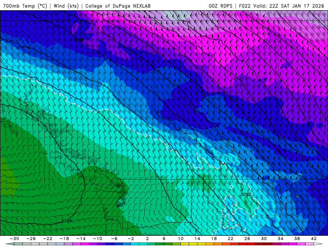Select the 34 colorbar label
Image resolution: width=328 pixels, height=246 pixels.
280,239
